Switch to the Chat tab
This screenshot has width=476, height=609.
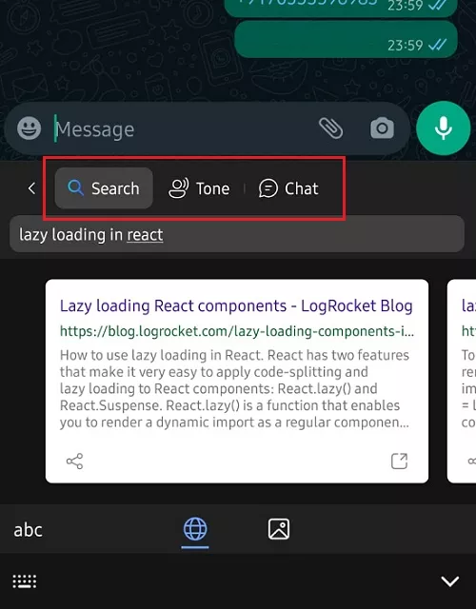pyautogui.click(x=288, y=188)
